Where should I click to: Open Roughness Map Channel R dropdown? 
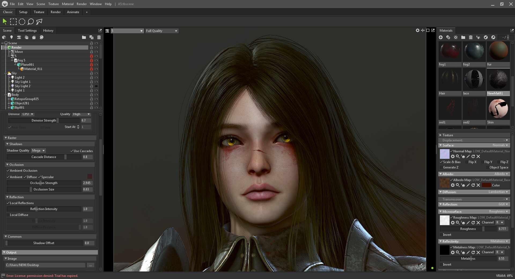tap(500, 223)
